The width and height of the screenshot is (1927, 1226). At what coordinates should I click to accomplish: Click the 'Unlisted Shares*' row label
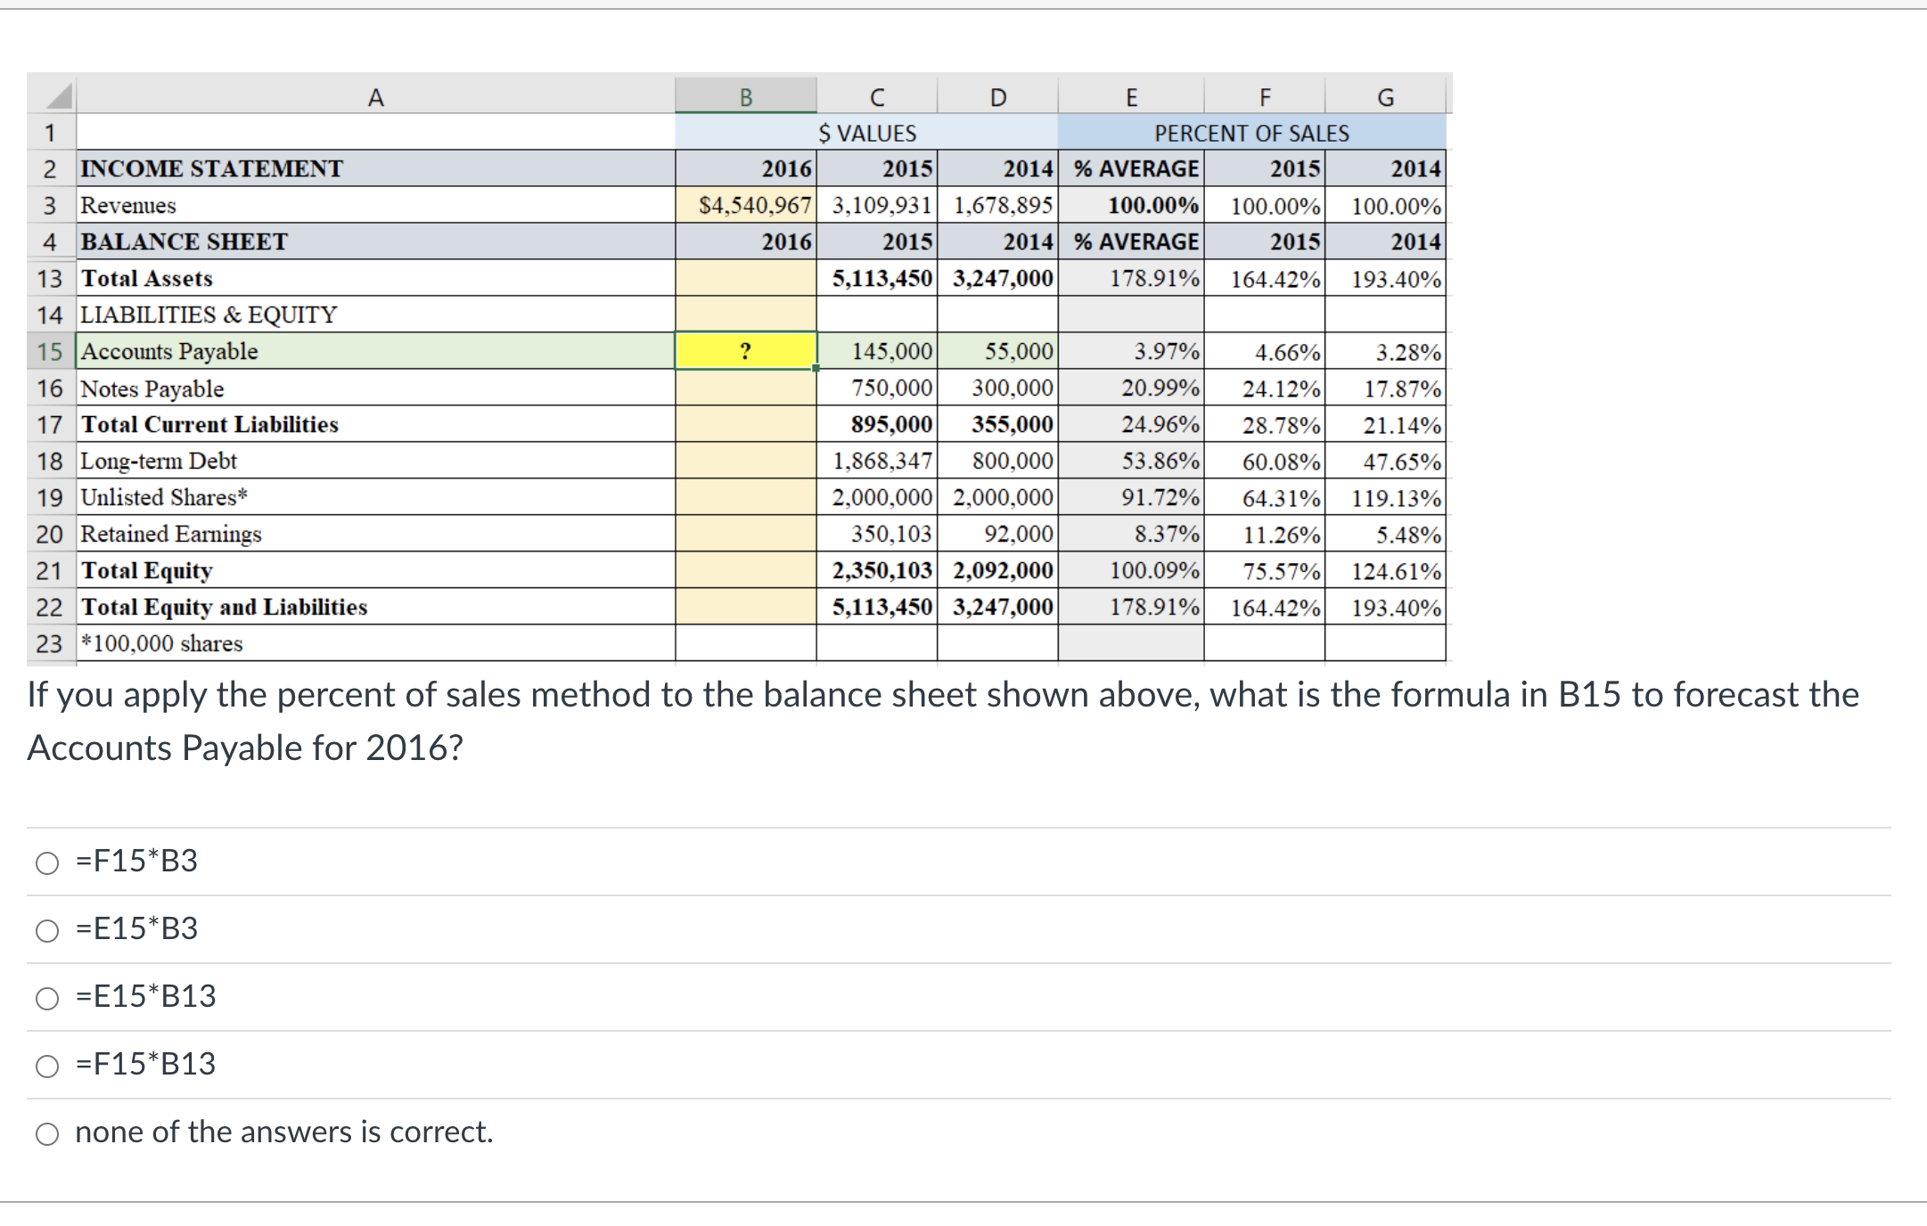click(x=375, y=497)
